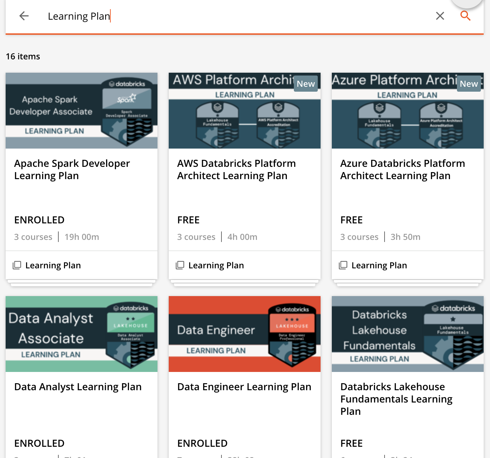Click the "3h 50m" duration text
Image resolution: width=490 pixels, height=458 pixels.
tap(406, 237)
